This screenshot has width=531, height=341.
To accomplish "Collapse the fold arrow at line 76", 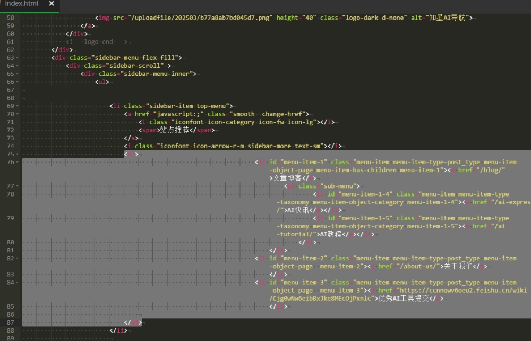I will [18, 162].
